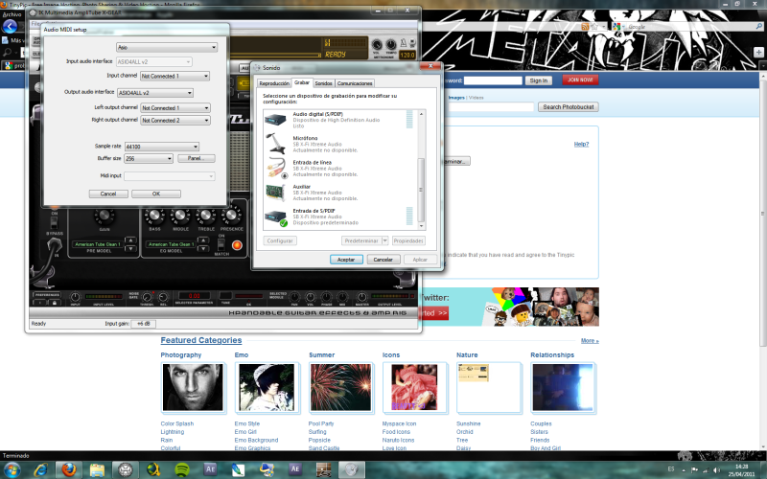Viewport: 767px width, 479px height.
Task: Select the Audio digital (S/PDIF) device
Action: 339,120
